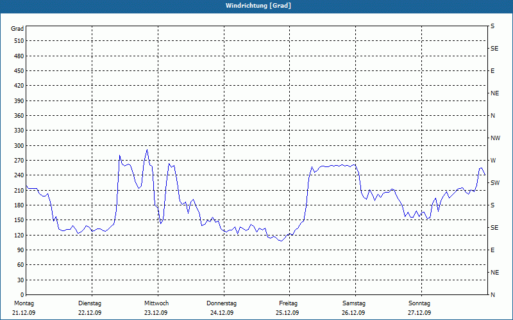The image size is (513, 320).
Task: Click the 'SE' compass label beside 480
Action: coord(494,49)
